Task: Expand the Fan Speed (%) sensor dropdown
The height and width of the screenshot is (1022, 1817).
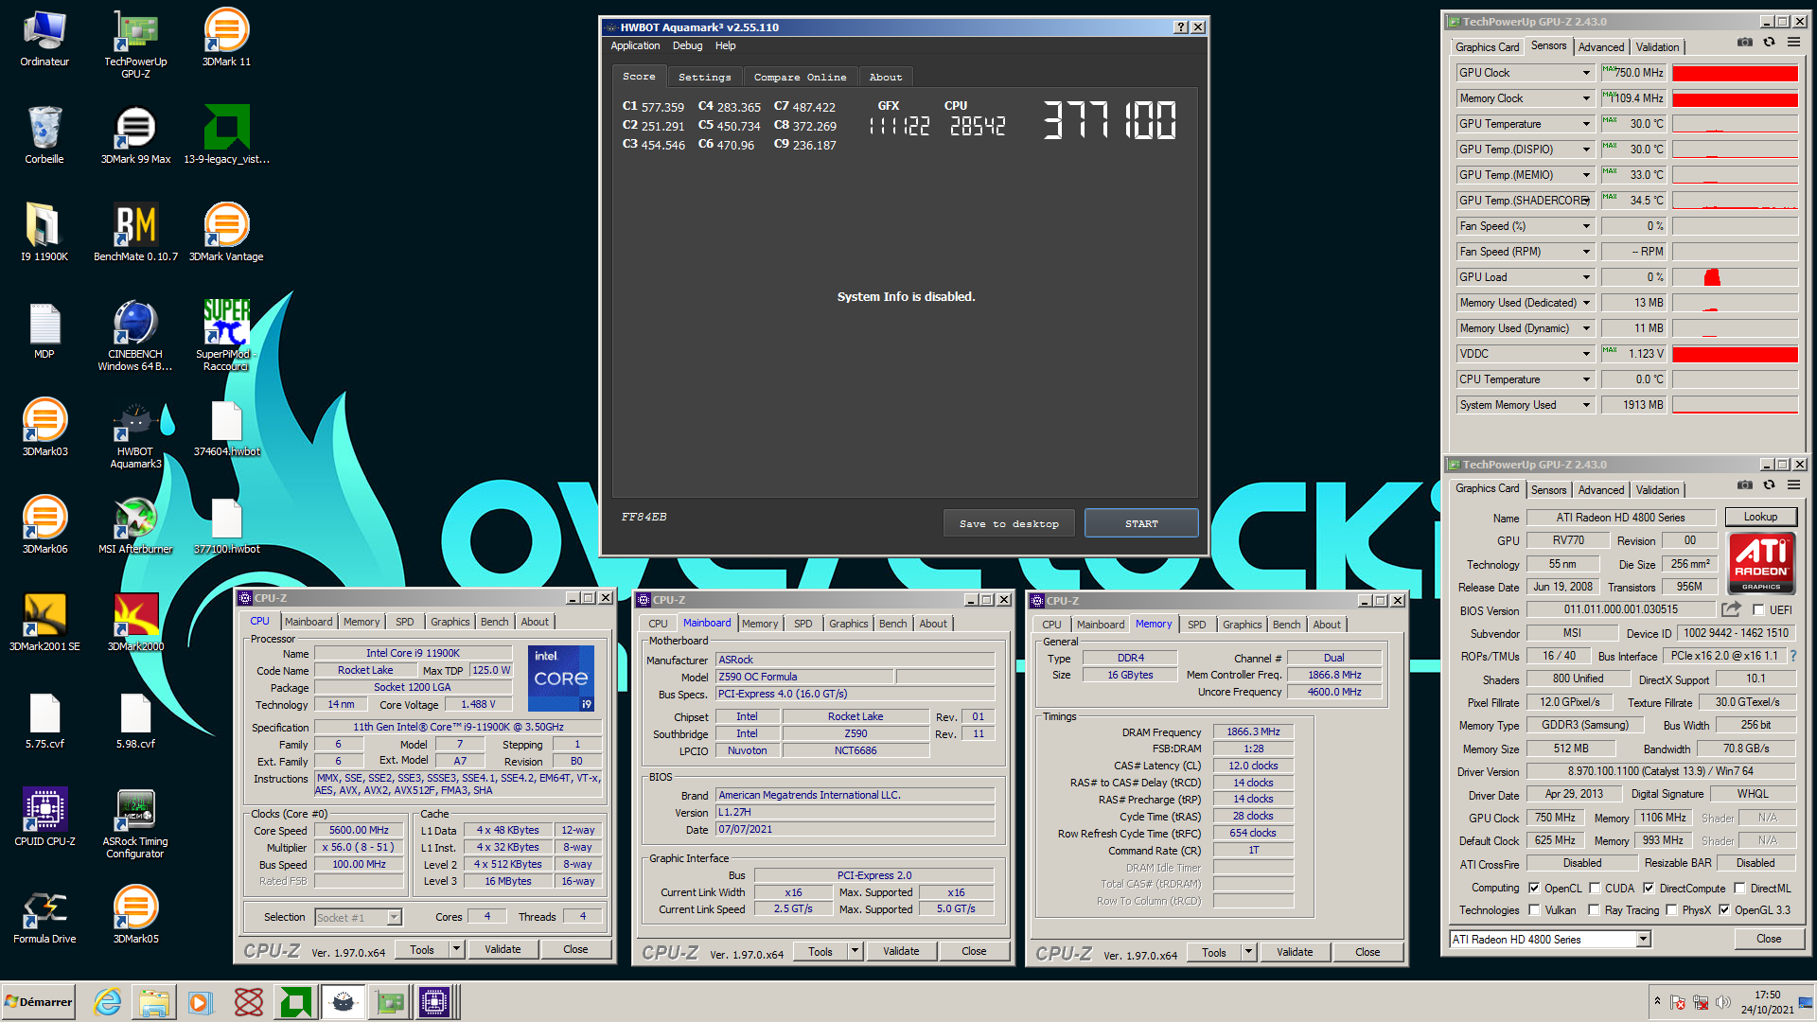Action: pos(1586,226)
